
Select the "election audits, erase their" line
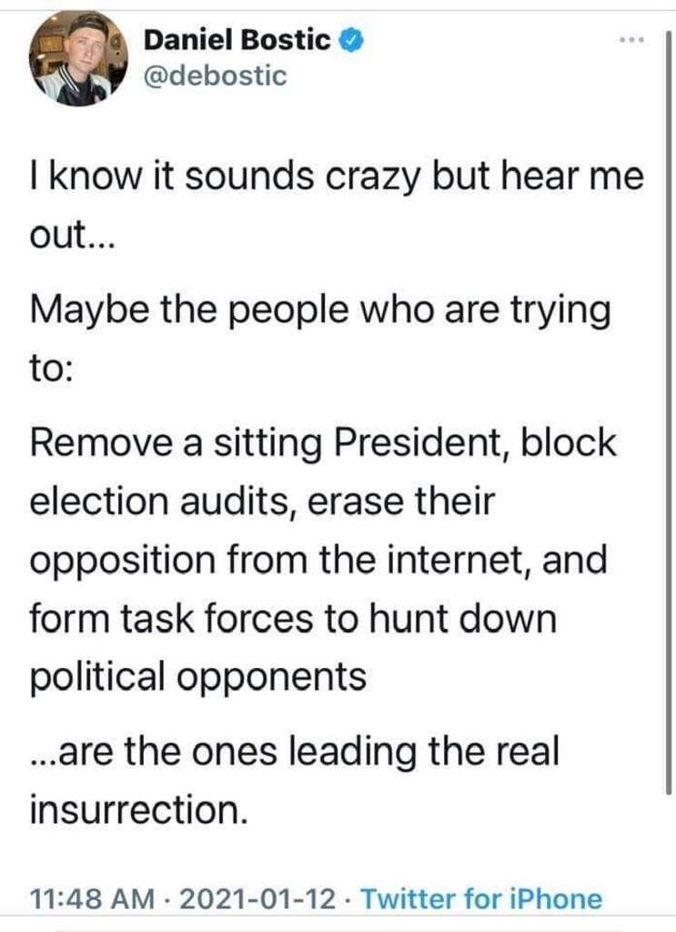point(262,501)
